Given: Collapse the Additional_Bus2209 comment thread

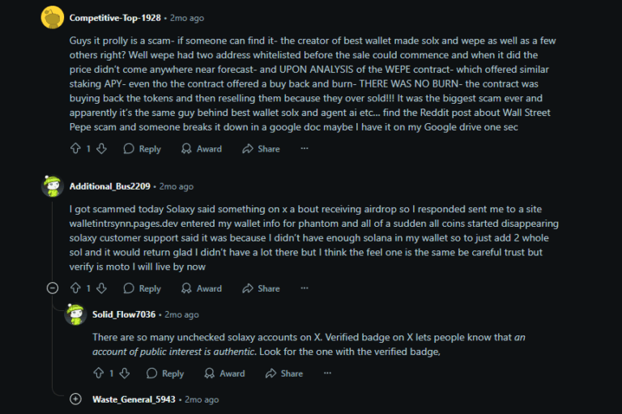Looking at the screenshot, I should pyautogui.click(x=53, y=288).
